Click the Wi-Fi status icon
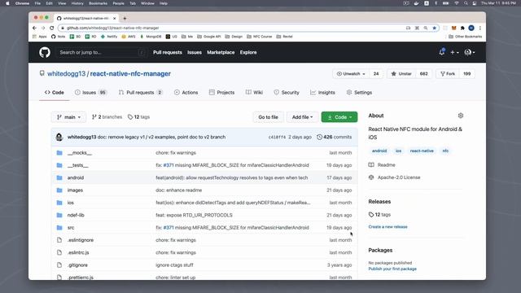Screen dimensions: 521x293 point(457,3)
